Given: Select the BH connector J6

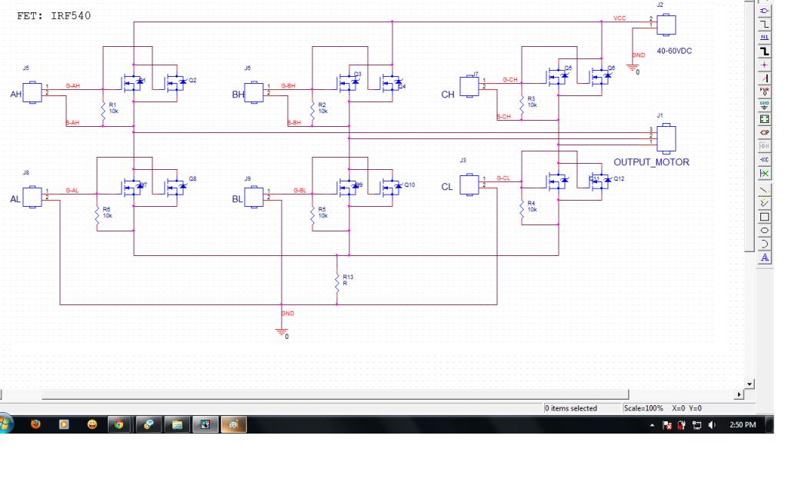Looking at the screenshot, I should tap(254, 92).
